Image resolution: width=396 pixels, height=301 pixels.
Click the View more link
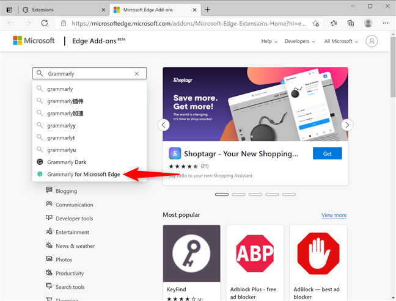click(x=334, y=215)
